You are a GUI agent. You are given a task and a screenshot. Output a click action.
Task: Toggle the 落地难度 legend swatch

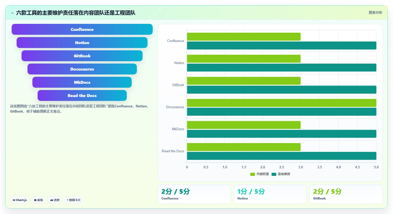pyautogui.click(x=274, y=174)
